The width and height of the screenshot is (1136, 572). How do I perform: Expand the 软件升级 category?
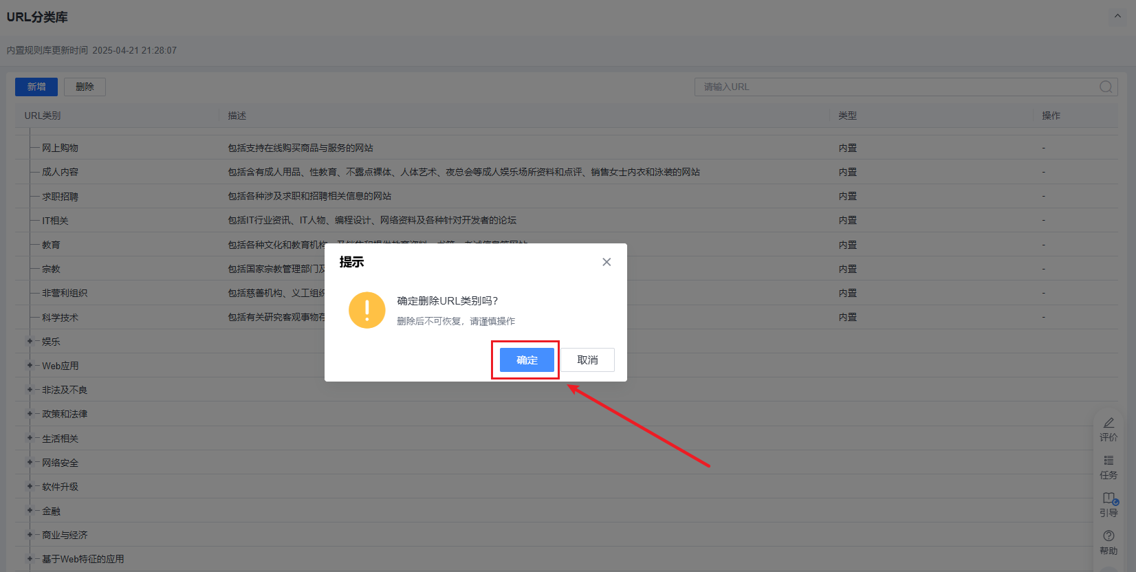click(30, 486)
